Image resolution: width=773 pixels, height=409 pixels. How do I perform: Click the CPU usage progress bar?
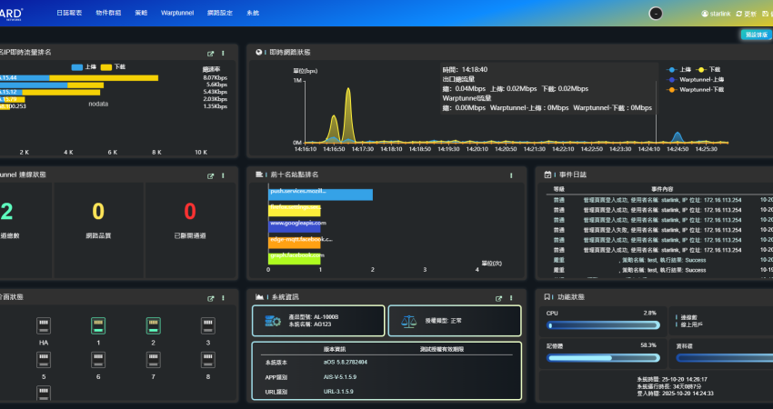tap(600, 324)
